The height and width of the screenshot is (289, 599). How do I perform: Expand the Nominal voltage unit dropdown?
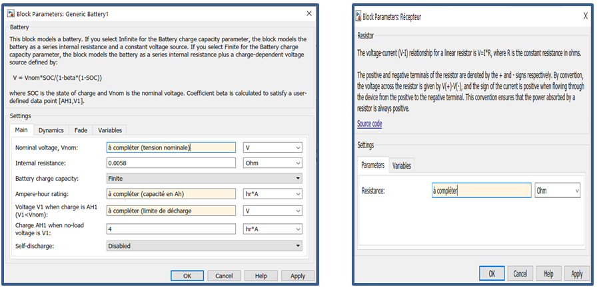273,147
